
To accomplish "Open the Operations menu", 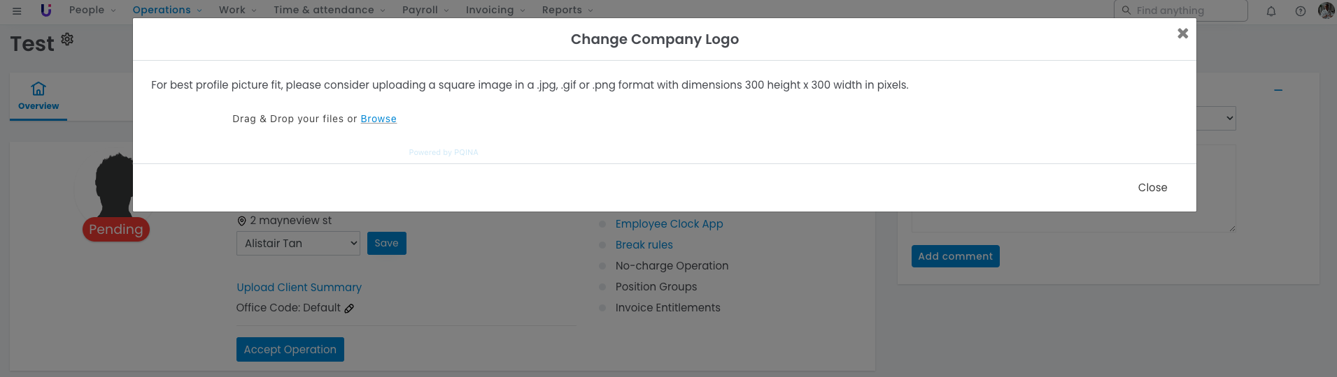I will 167,10.
